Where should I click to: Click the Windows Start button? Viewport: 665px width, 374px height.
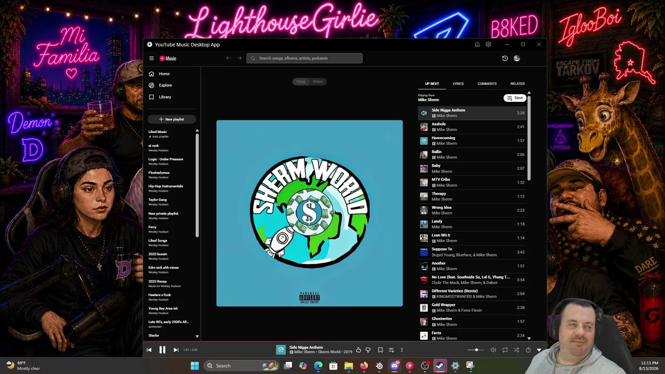[195, 366]
